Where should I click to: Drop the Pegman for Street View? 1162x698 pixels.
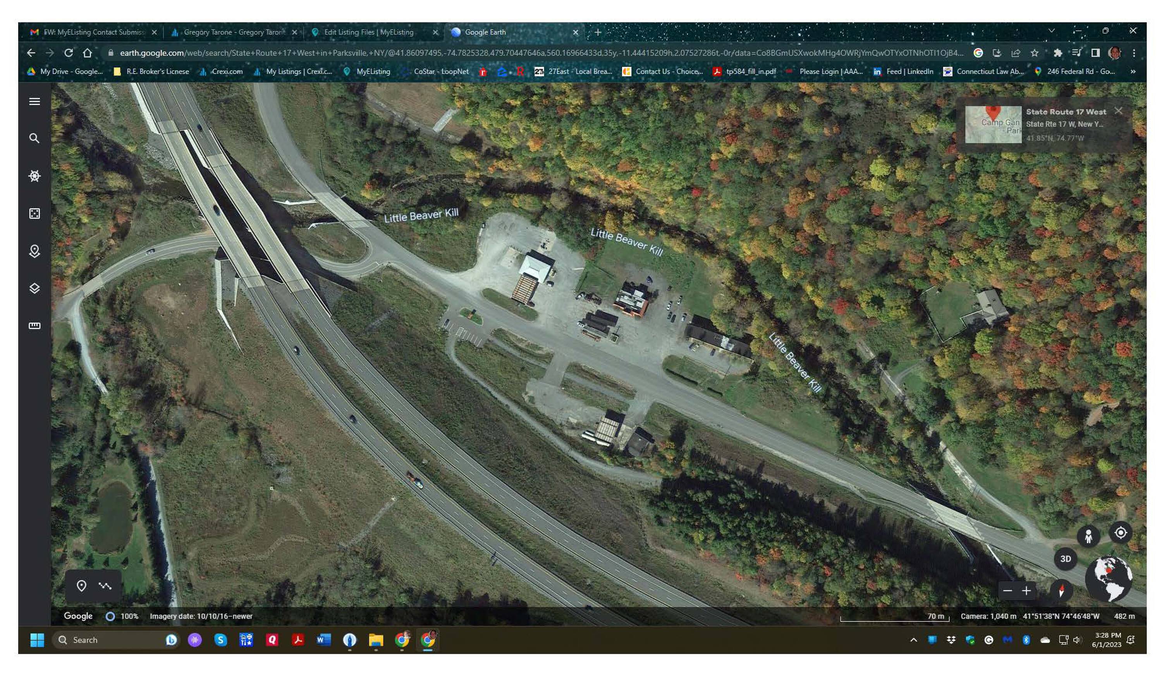coord(1088,536)
